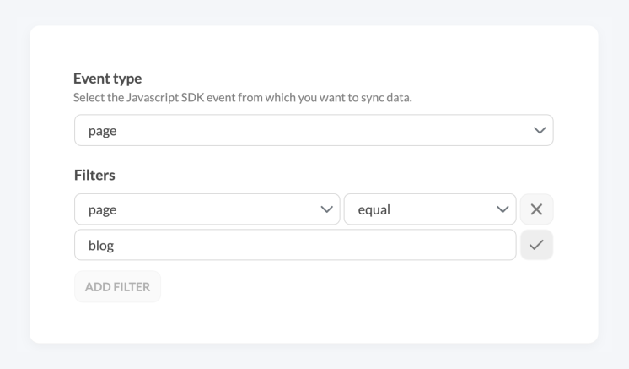This screenshot has width=629, height=369.
Task: Click the chevron arrow in Event type dropdown
Action: pos(540,130)
